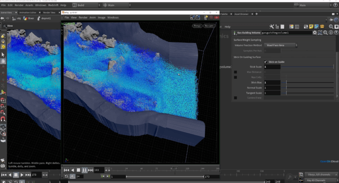
Task: Open Volume Fraction Method dropdown
Action: (281, 45)
